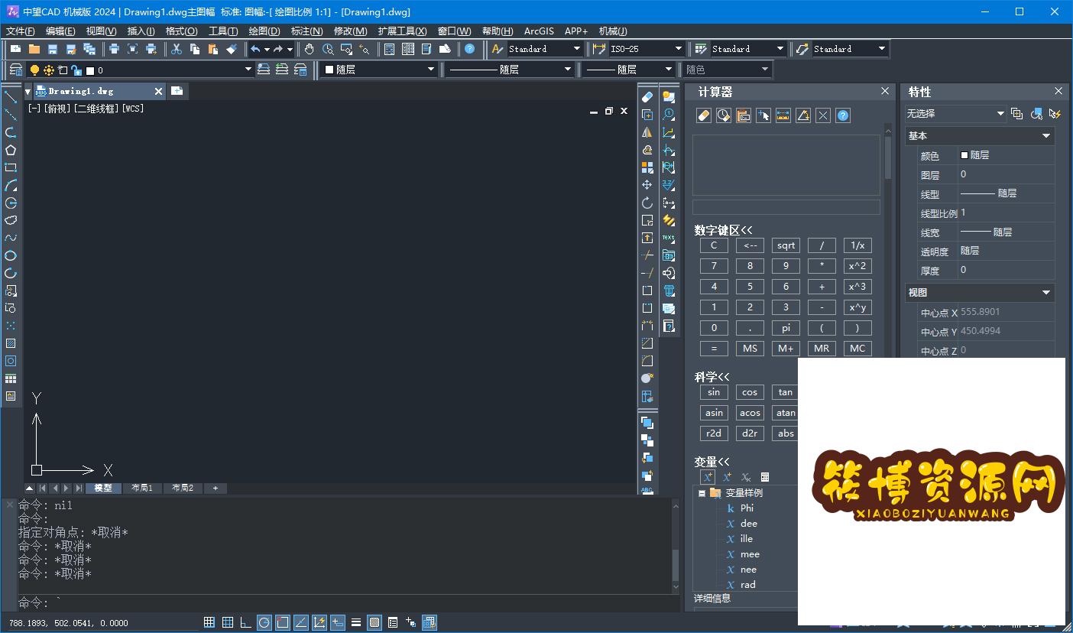Image resolution: width=1073 pixels, height=633 pixels.
Task: Collapse the 基本 section in Properties
Action: 1046,136
